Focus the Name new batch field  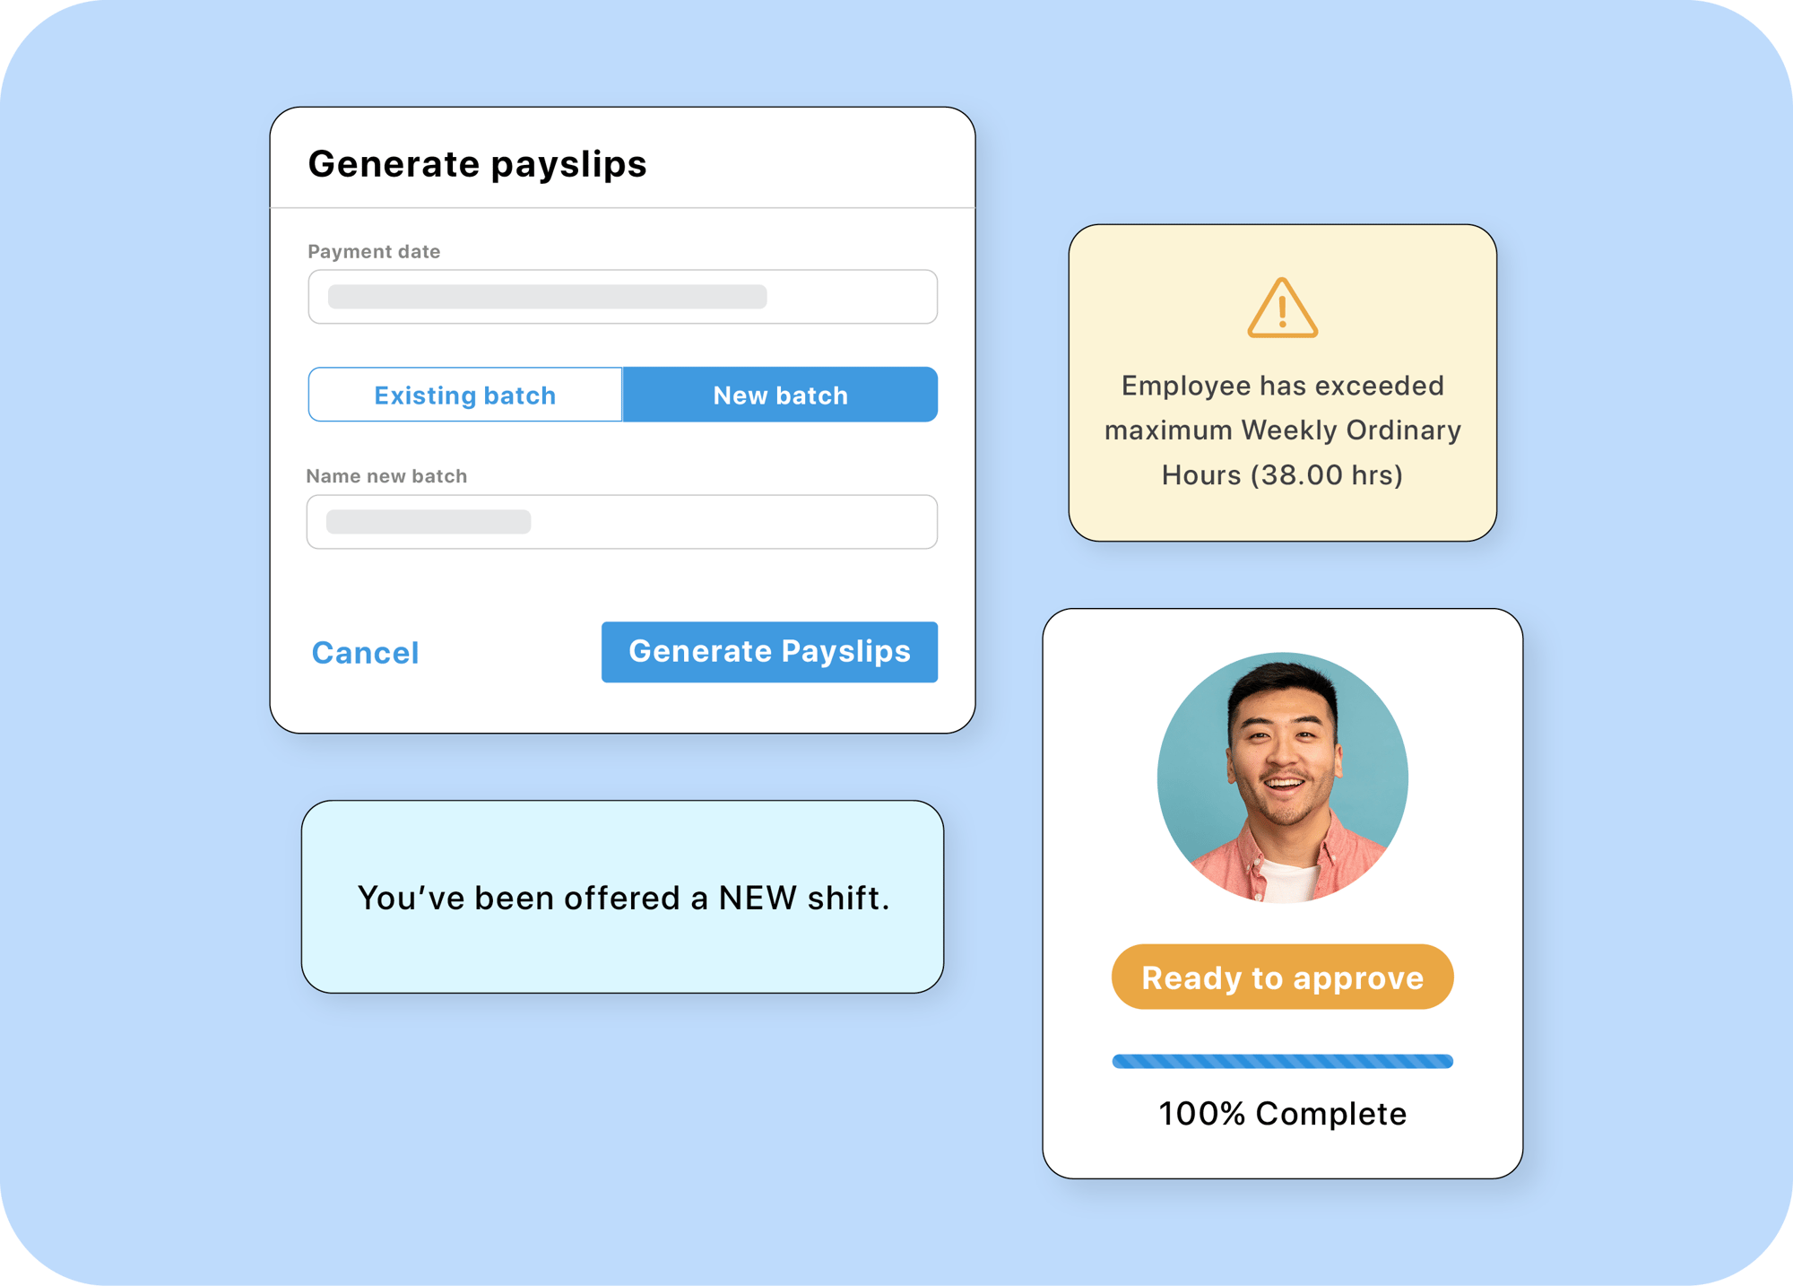pyautogui.click(x=622, y=522)
